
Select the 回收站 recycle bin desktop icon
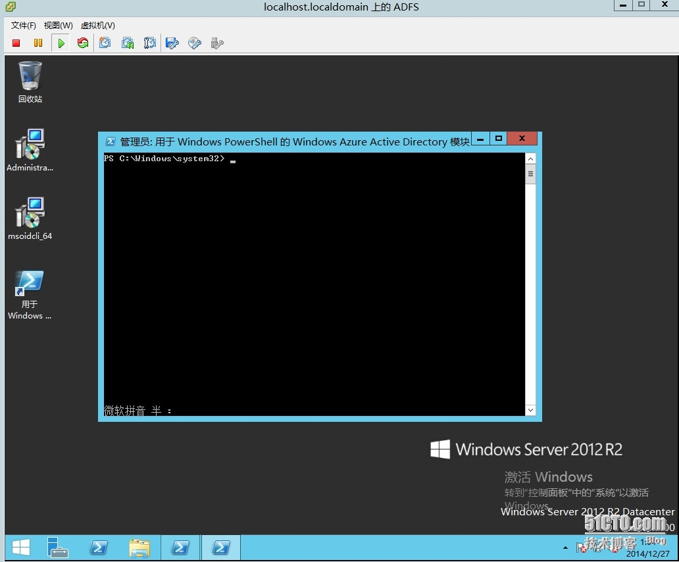pos(30,82)
